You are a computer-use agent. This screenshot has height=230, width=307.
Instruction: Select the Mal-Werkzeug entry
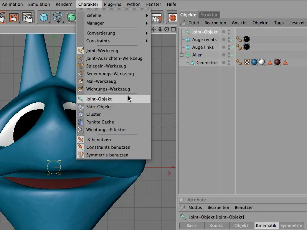tap(114, 81)
